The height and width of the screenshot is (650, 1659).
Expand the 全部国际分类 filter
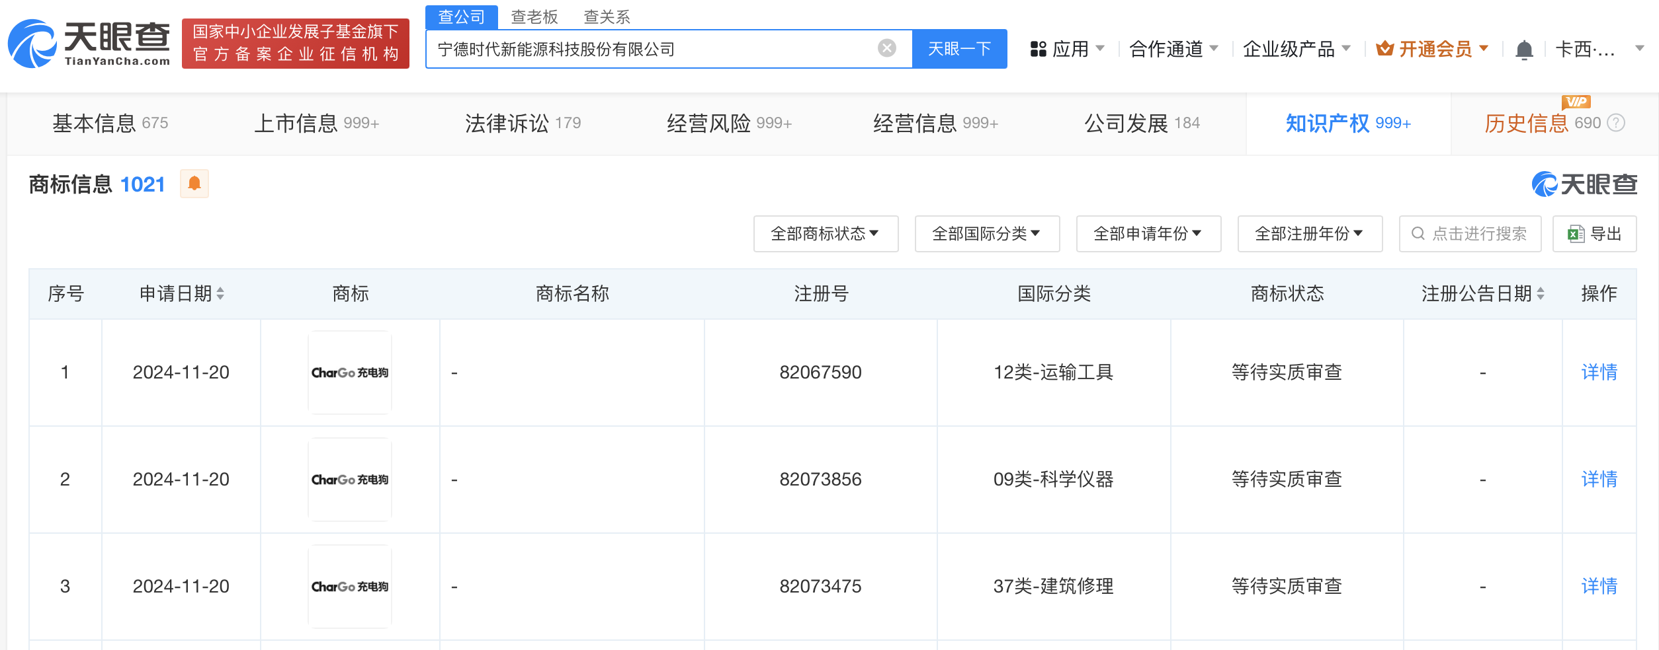tap(986, 234)
